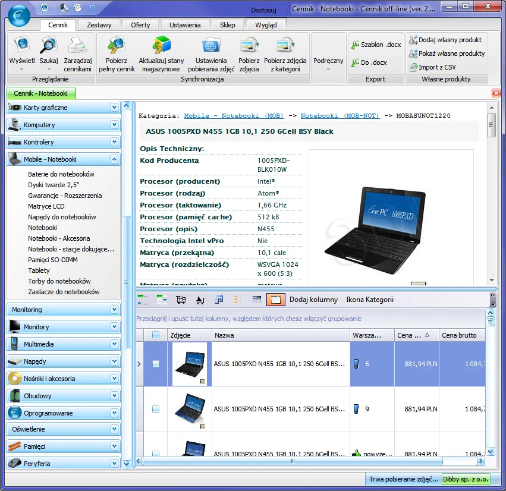Select the Cennik - Notebooki document tab
This screenshot has height=491, width=506.
click(x=41, y=93)
